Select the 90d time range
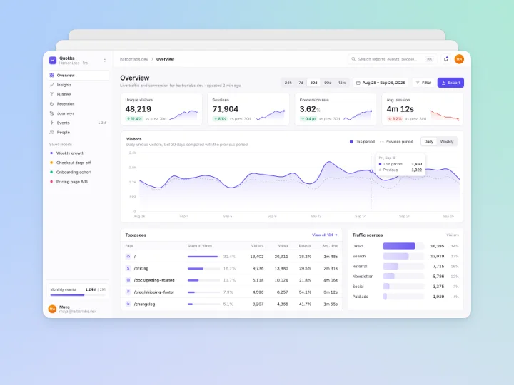Viewport: 514px width, 385px height. (x=328, y=83)
